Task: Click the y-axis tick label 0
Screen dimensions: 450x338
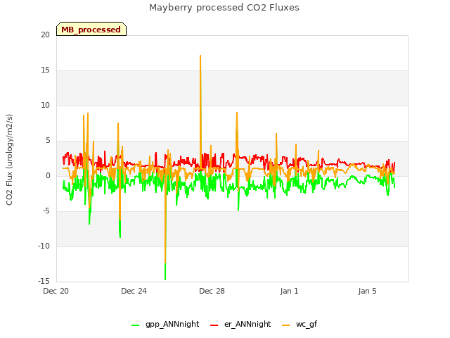Action: tap(48, 175)
